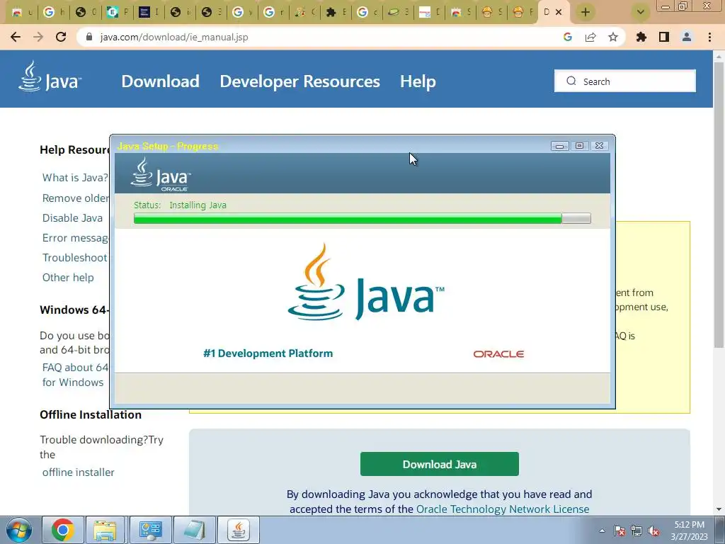The image size is (725, 544).
Task: Open the muted volume tray icon
Action: pyautogui.click(x=653, y=531)
